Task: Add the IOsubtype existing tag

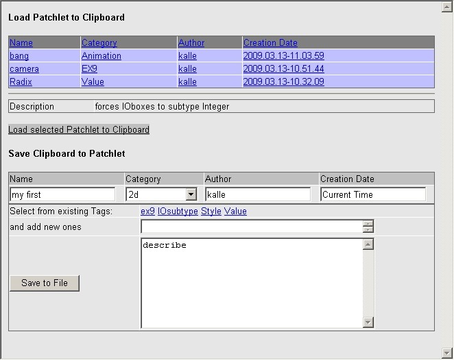Action: pos(178,211)
